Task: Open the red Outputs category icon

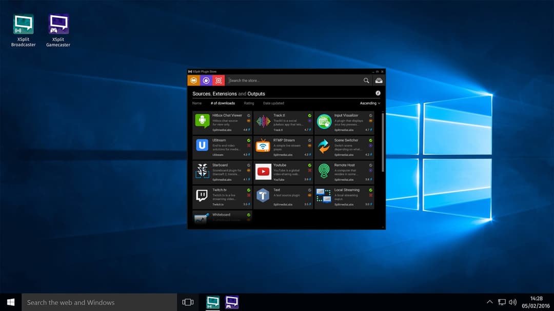Action: click(x=219, y=80)
